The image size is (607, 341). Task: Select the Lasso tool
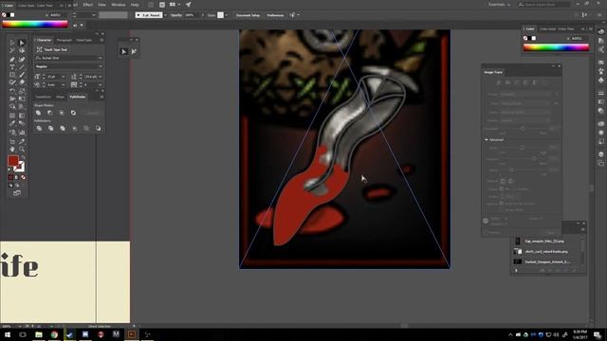(22, 51)
